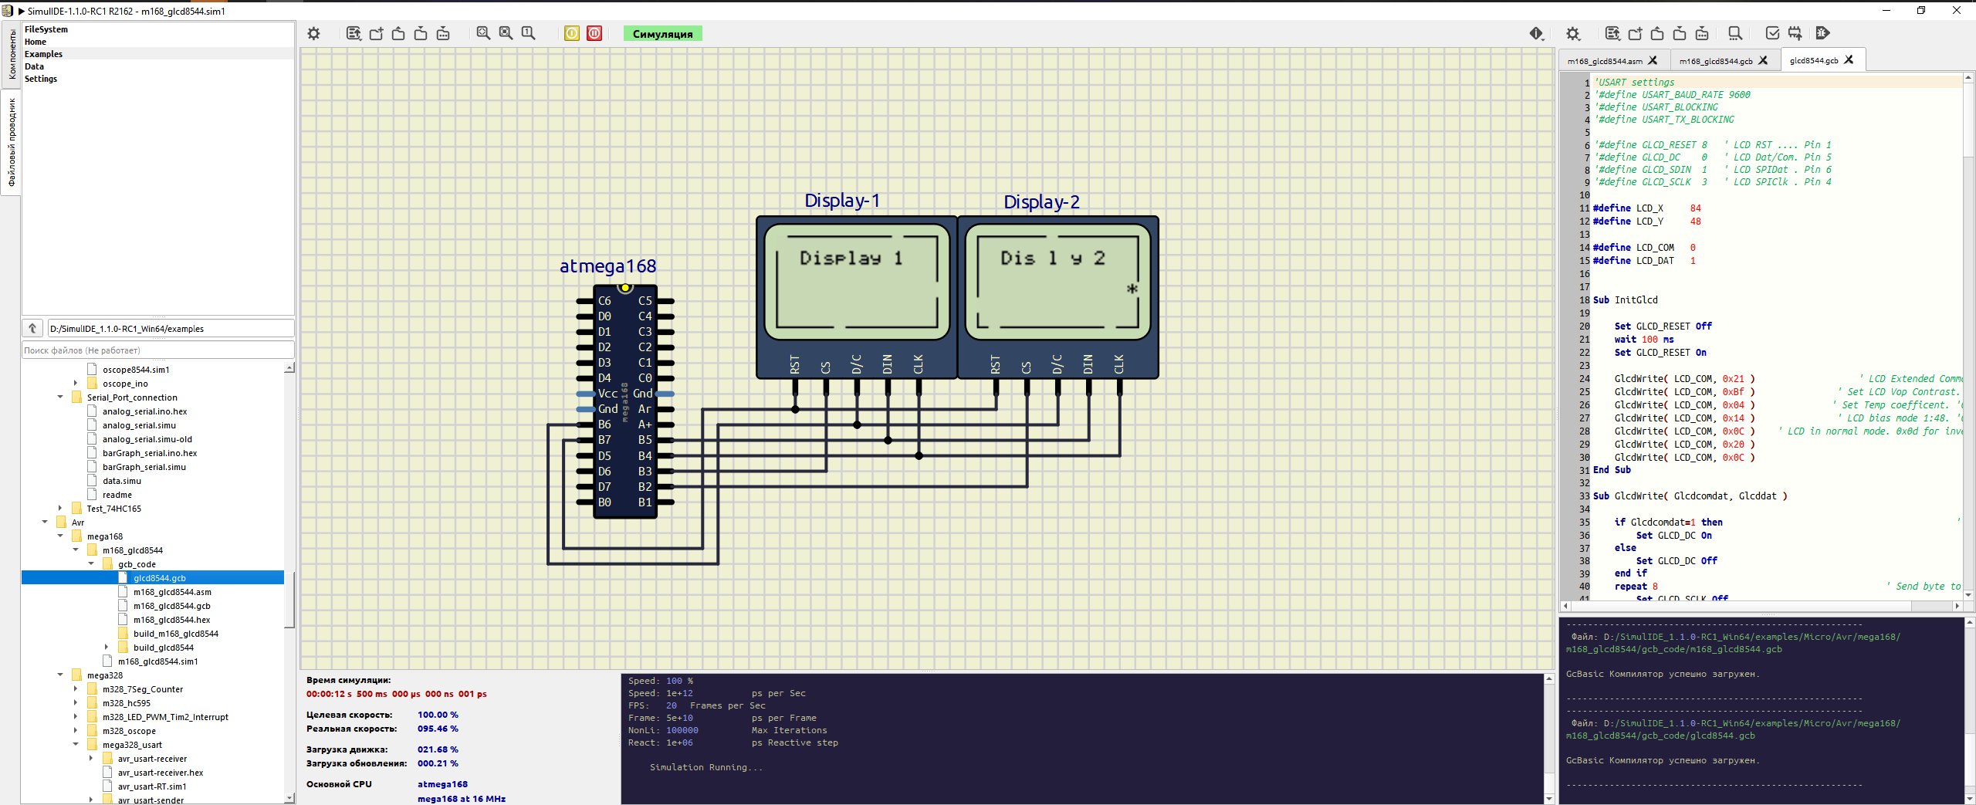Switch to m168_glcd8544.gcb editor tab
This screenshot has width=1976, height=805.
click(1715, 61)
